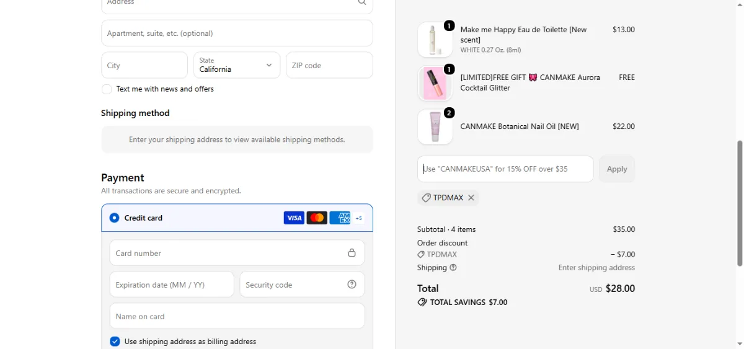Click the Shipping method heading

click(135, 113)
